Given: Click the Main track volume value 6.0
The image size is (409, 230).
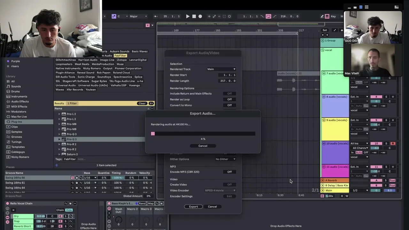Looking at the screenshot, I should 390,190.
